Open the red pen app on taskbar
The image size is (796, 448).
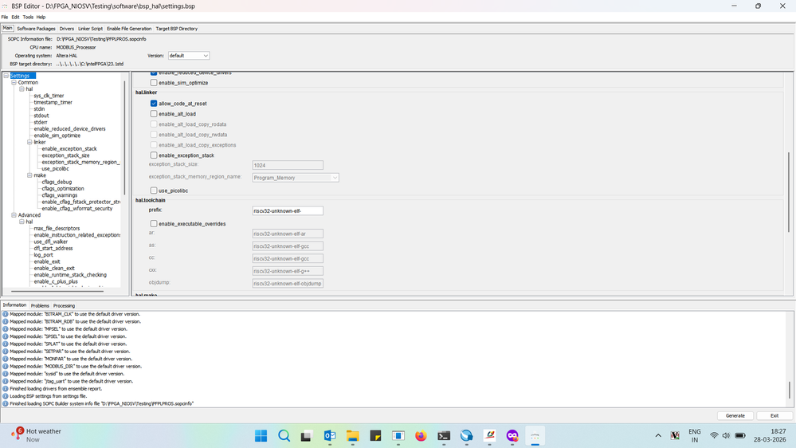click(489, 436)
